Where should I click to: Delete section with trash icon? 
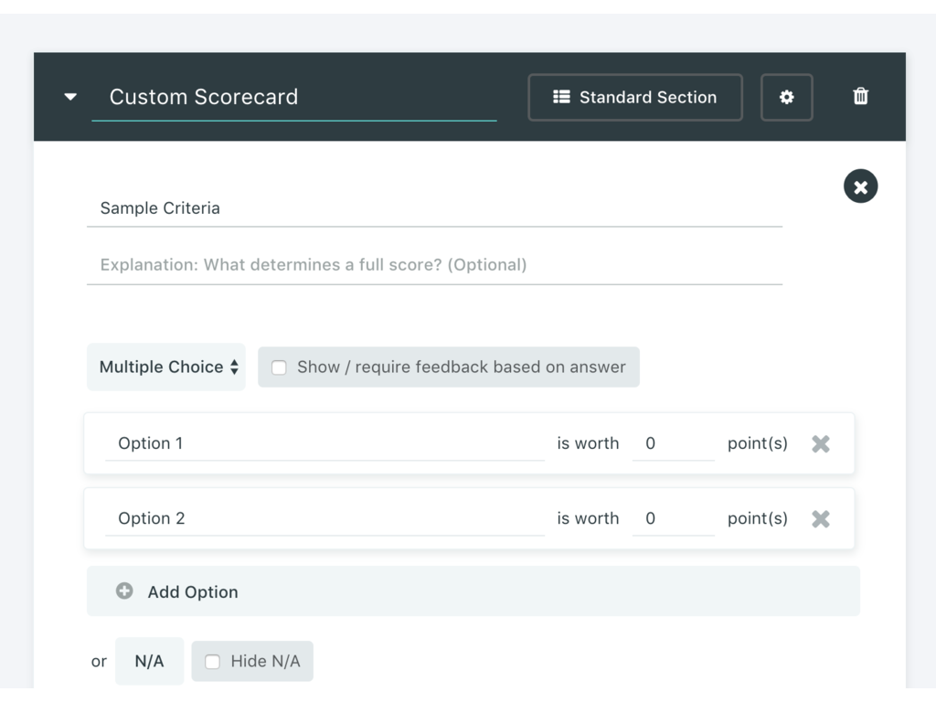coord(860,97)
